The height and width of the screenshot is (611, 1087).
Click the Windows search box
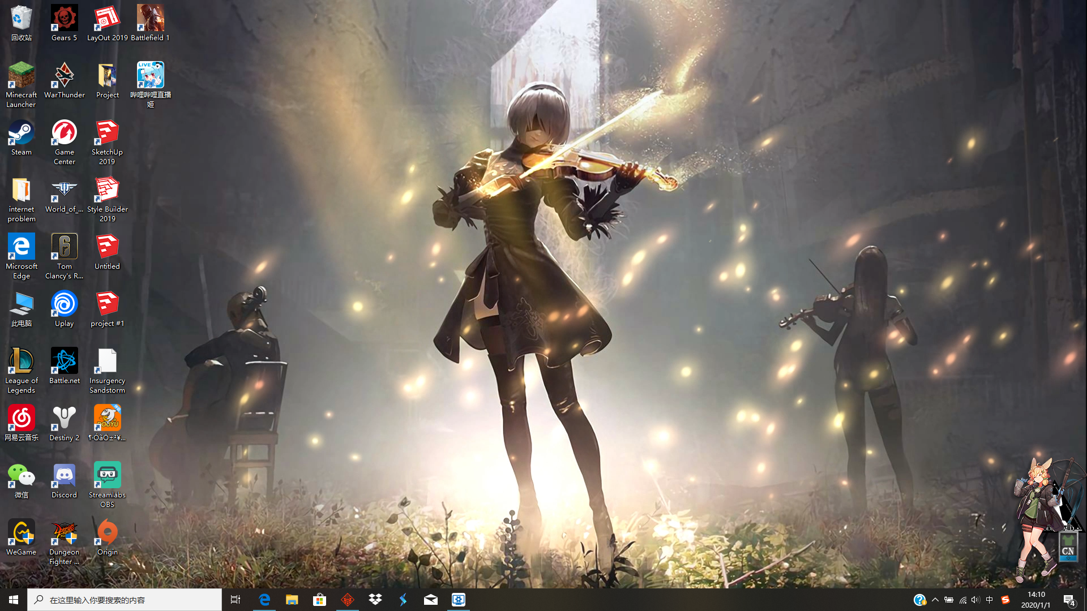[125, 599]
